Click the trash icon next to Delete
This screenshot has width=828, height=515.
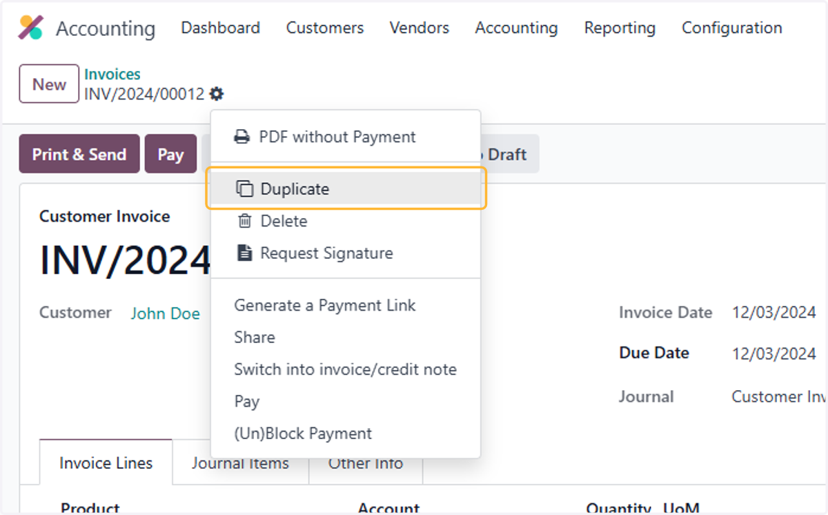click(x=245, y=221)
